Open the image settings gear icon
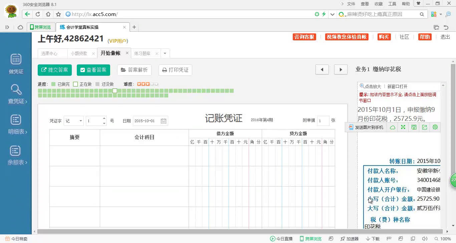456x243 pixels. [x=435, y=127]
